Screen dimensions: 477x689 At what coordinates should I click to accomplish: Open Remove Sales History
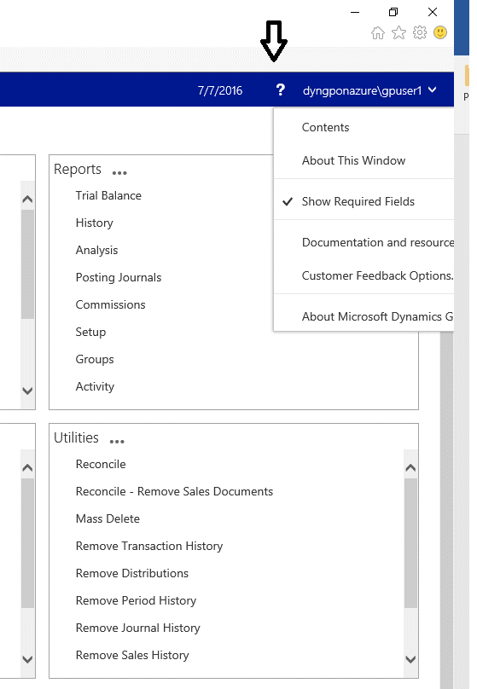(x=132, y=655)
